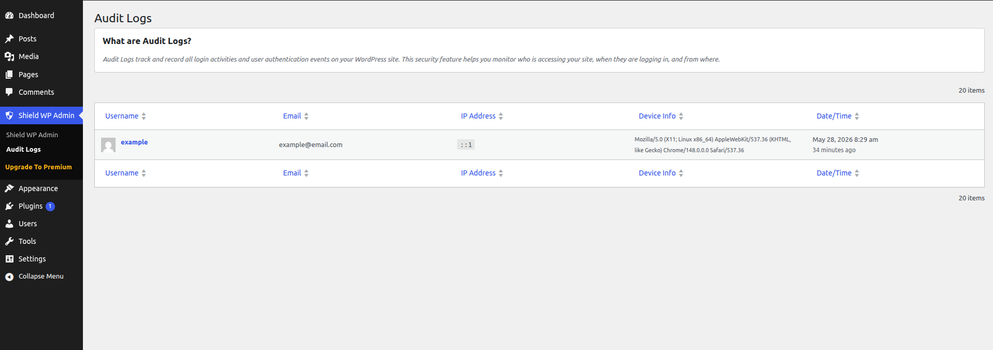Click the Media library icon

(x=9, y=56)
